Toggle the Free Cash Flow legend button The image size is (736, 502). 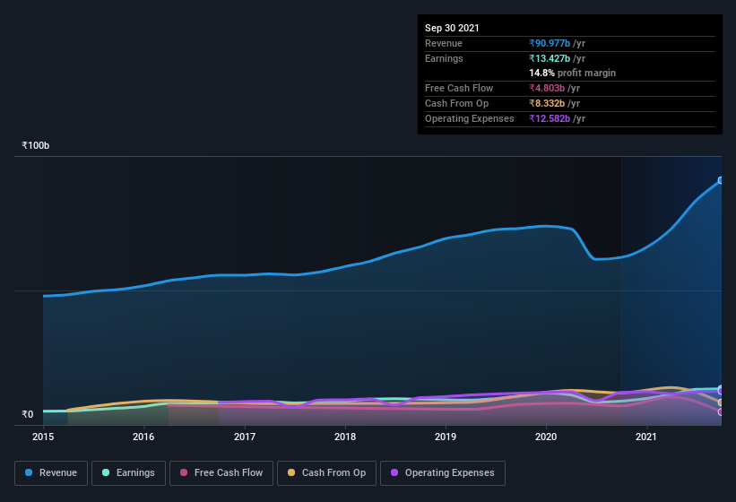coord(221,473)
